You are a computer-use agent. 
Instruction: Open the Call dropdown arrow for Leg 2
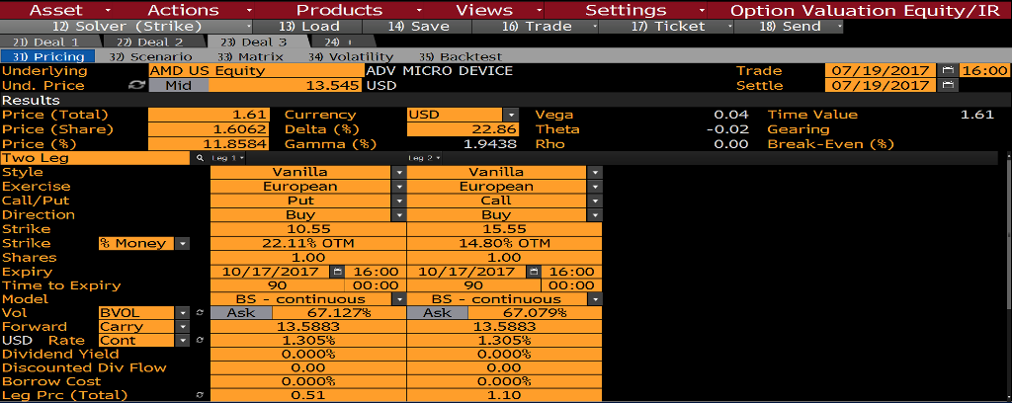coord(594,201)
